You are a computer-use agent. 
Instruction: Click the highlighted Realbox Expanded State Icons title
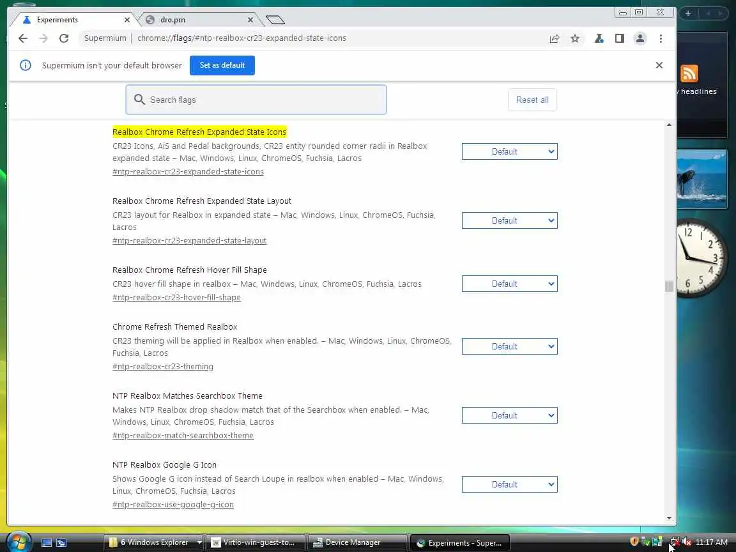point(199,132)
